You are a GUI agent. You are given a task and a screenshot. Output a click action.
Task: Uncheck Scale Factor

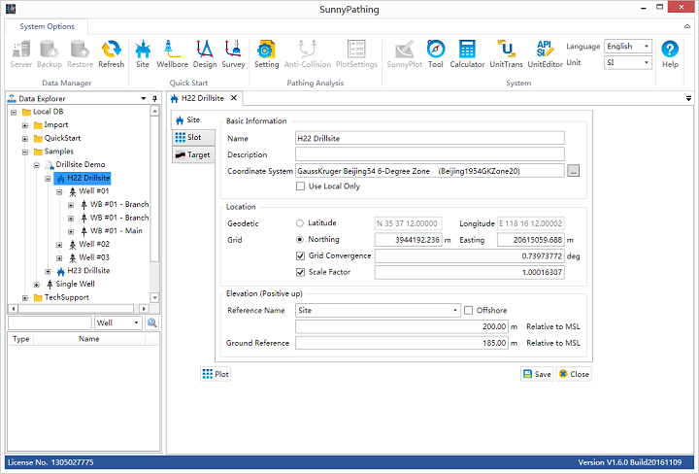tap(300, 272)
